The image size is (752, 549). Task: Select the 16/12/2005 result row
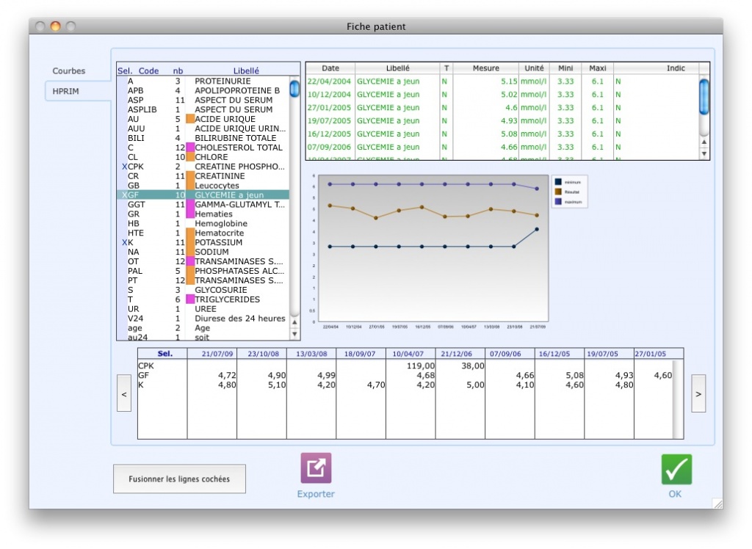tap(502, 134)
